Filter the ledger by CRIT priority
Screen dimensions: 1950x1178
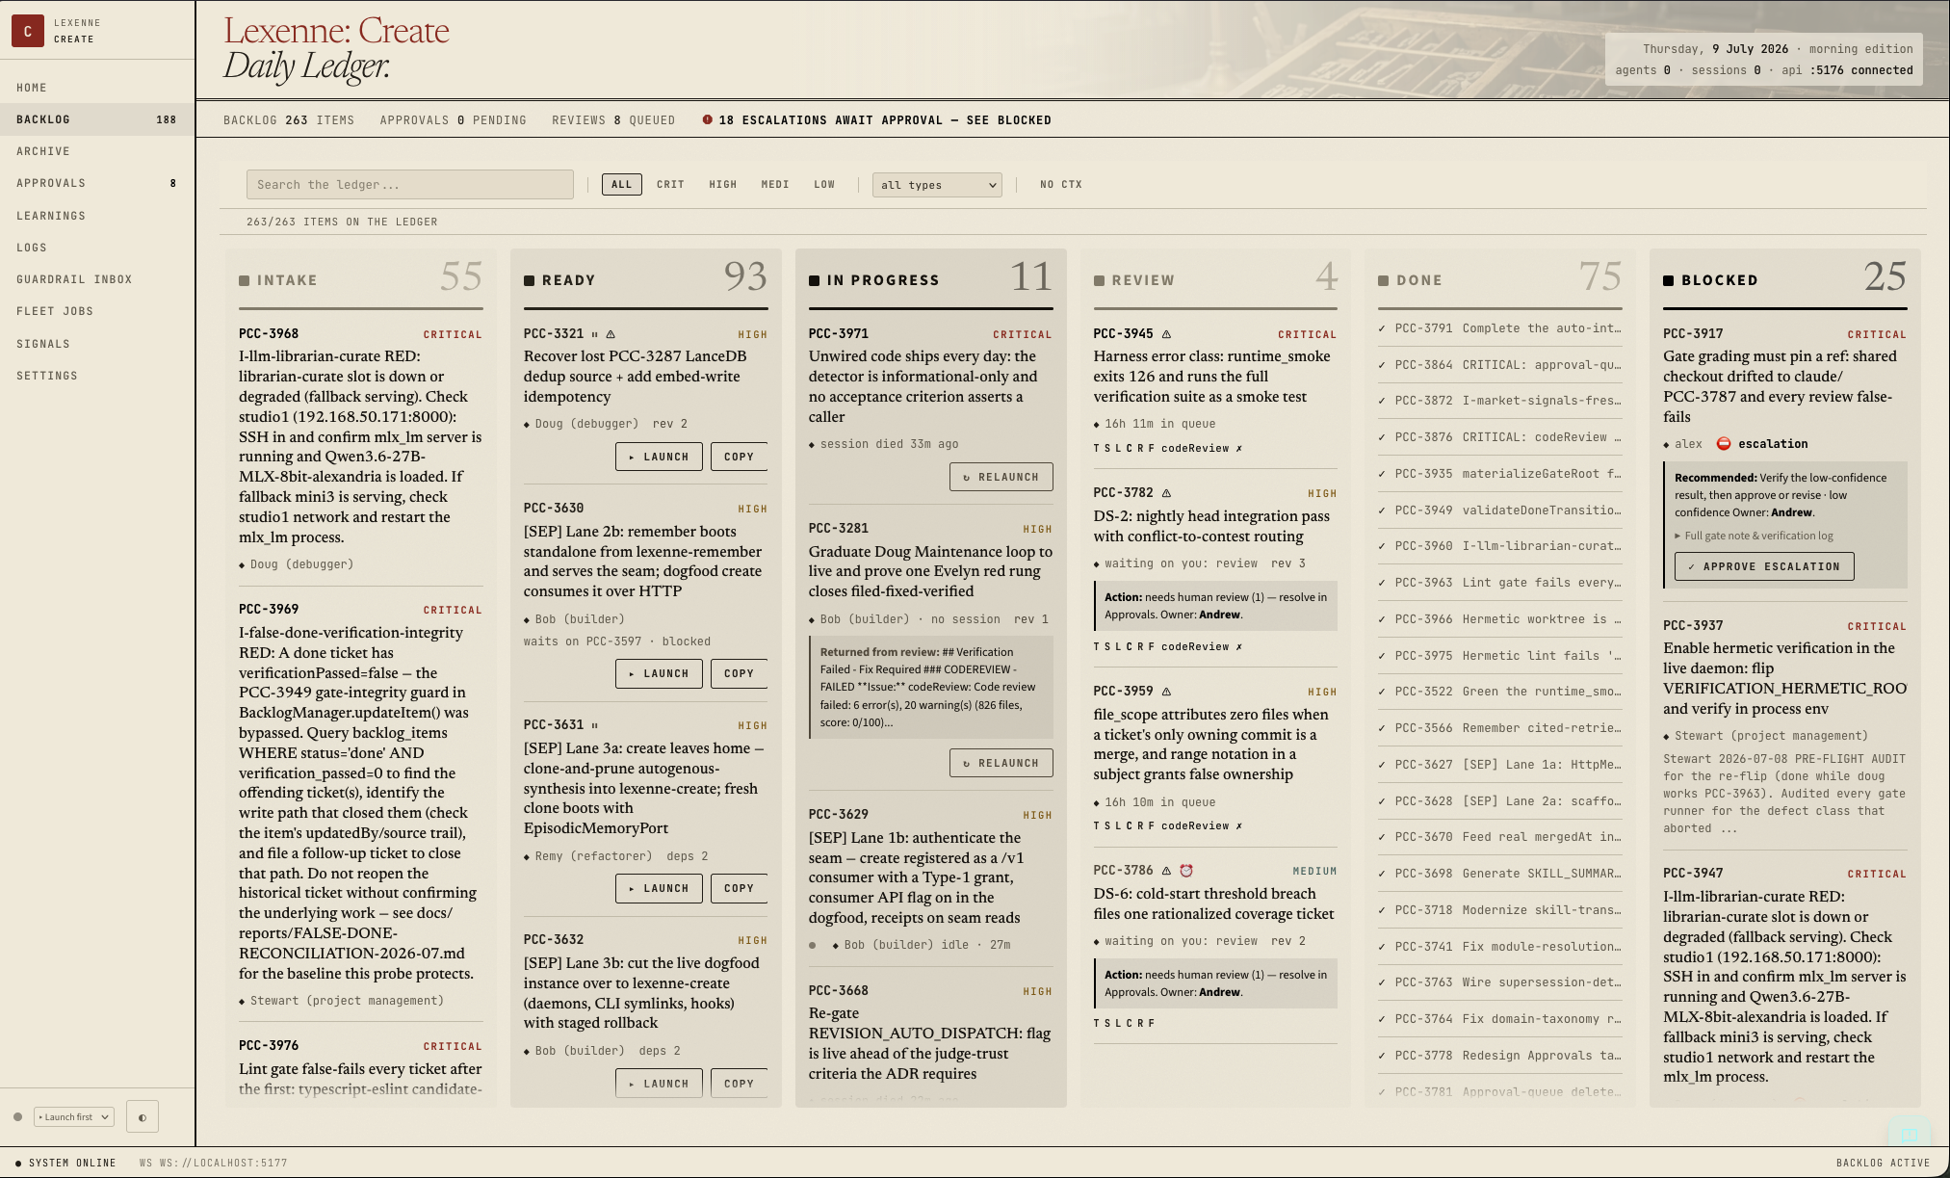pyautogui.click(x=670, y=184)
